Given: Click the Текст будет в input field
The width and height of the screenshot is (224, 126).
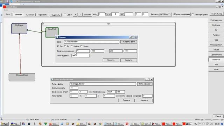Looking at the screenshot, I should click(80, 56).
